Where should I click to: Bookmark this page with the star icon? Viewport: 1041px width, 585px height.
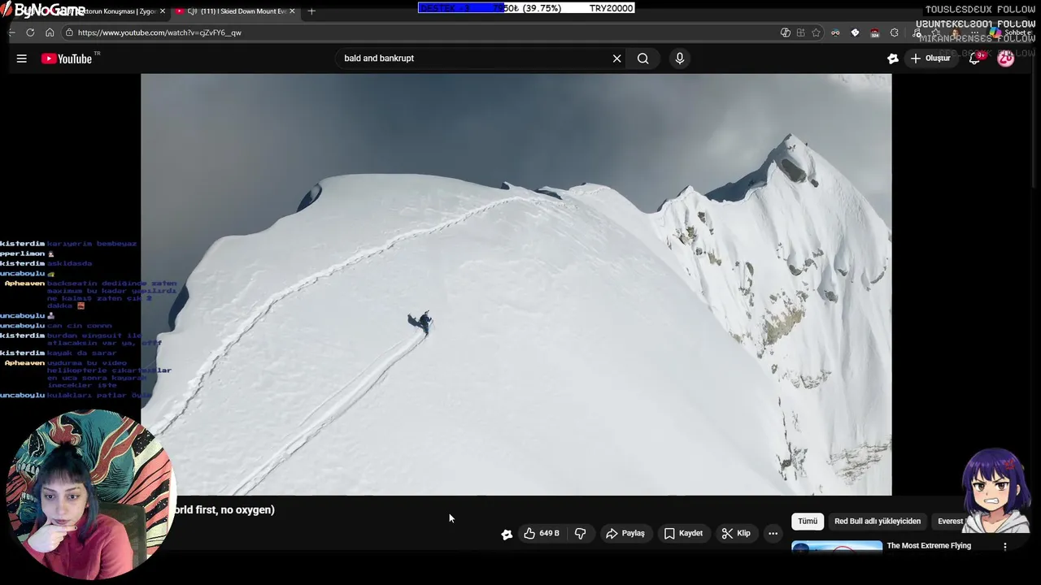[816, 32]
